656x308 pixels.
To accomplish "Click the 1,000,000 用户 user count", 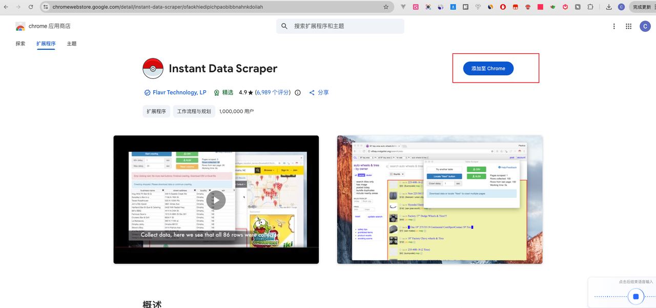I will [236, 111].
